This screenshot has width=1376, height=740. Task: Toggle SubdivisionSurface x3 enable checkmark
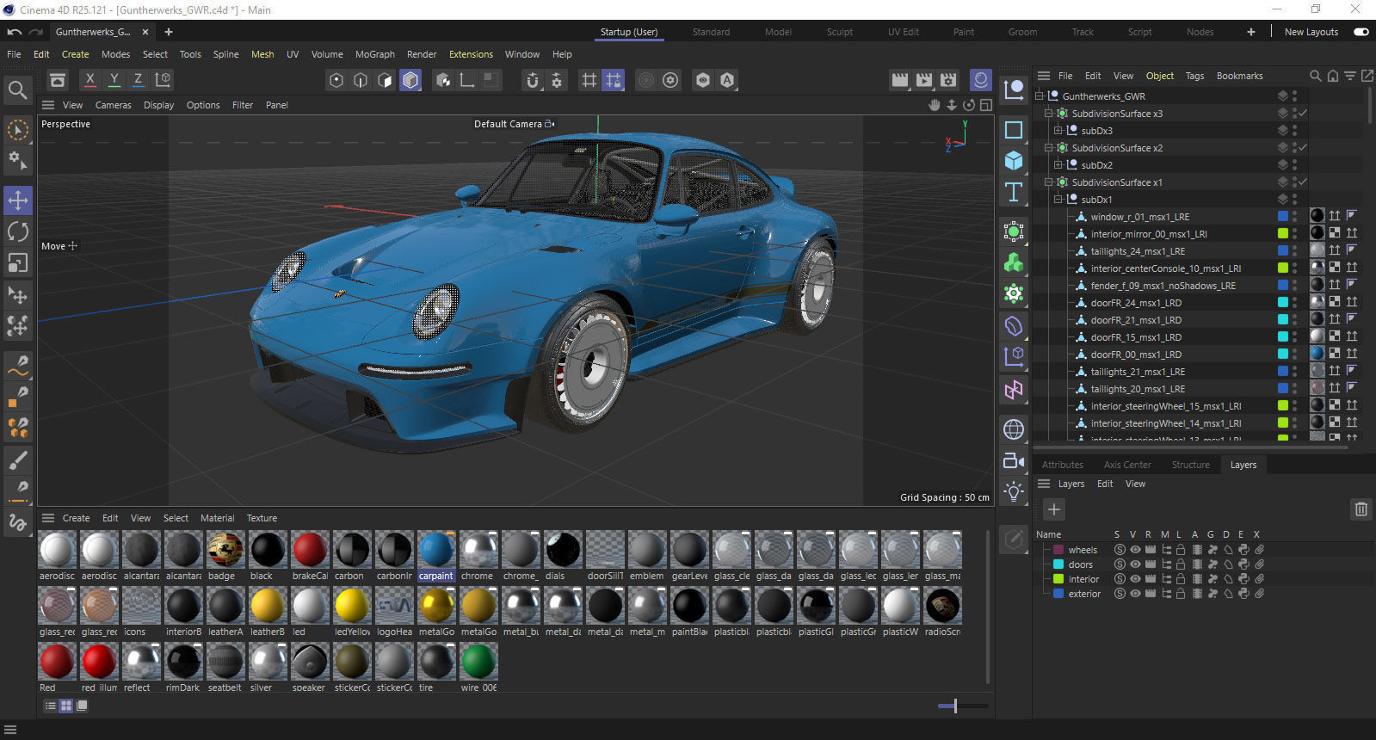pyautogui.click(x=1303, y=114)
